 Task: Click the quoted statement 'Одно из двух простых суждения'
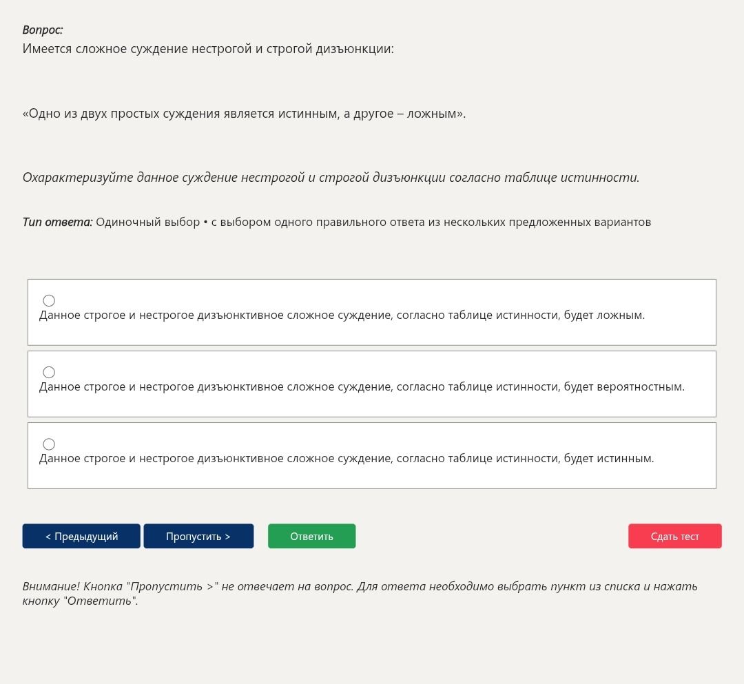[x=244, y=114]
